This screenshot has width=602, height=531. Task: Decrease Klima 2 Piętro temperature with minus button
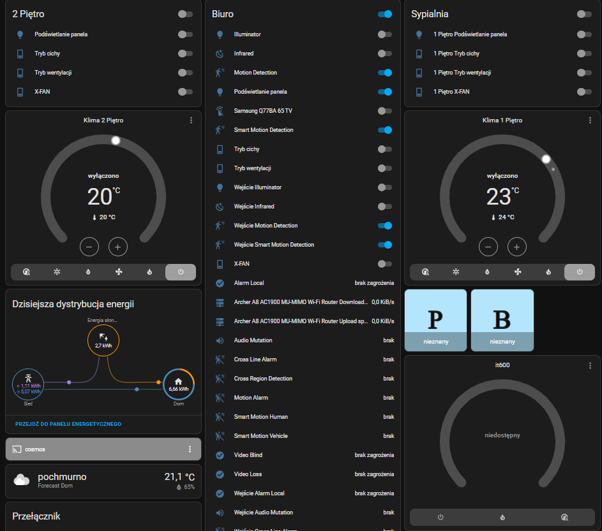89,247
